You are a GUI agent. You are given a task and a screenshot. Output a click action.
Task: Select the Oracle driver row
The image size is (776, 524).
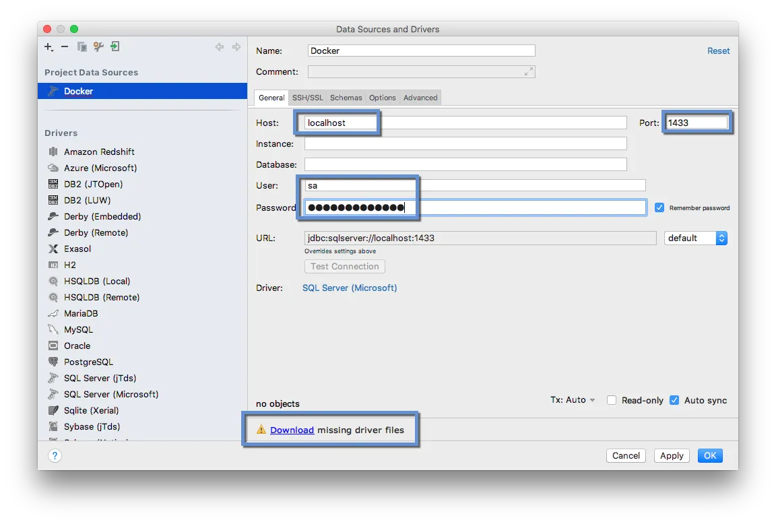coord(143,346)
